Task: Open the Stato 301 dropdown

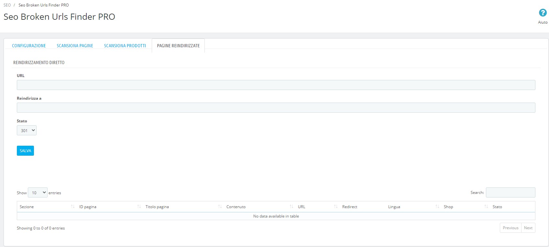Action: click(x=27, y=130)
